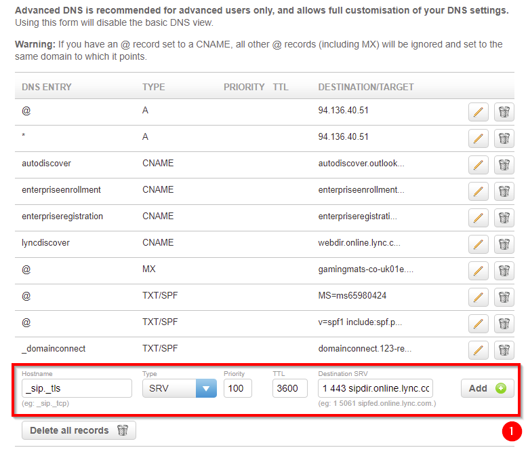This screenshot has width=528, height=452.
Task: Click the Destination SRV input field
Action: point(375,388)
